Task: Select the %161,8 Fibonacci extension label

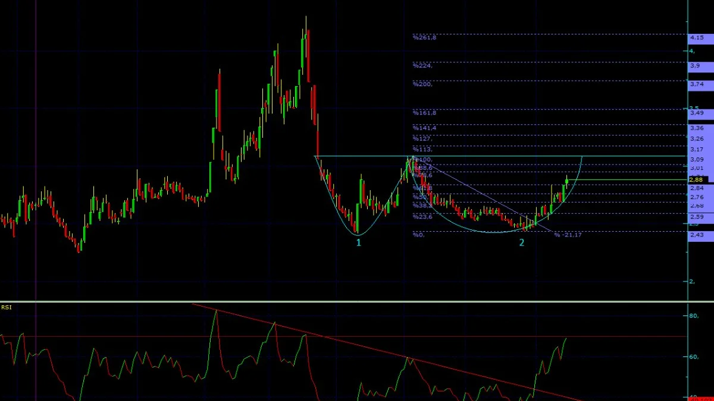Action: [x=424, y=112]
